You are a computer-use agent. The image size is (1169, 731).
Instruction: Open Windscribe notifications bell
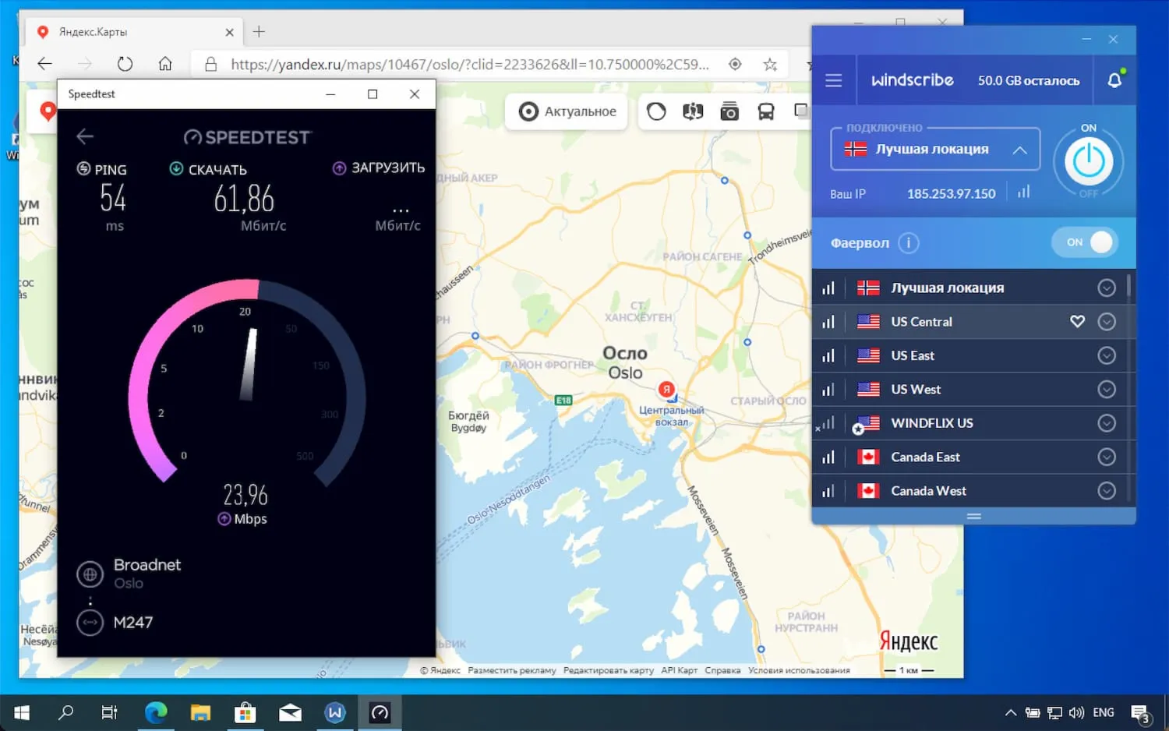click(1115, 79)
